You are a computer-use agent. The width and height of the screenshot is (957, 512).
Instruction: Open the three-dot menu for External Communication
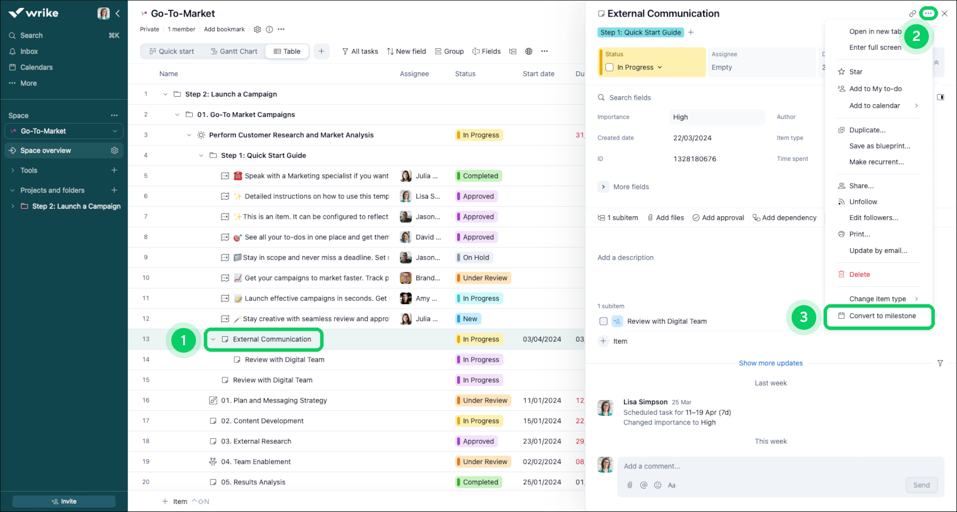928,14
